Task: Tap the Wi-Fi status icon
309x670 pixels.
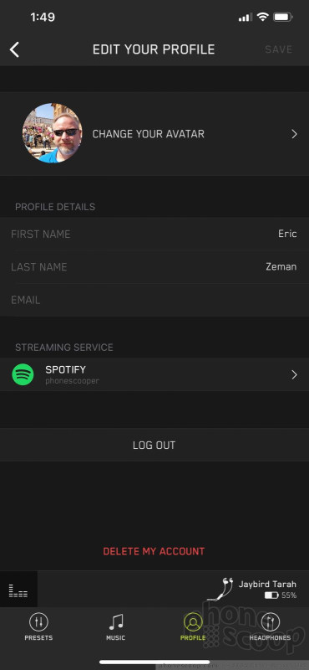Action: point(263,17)
